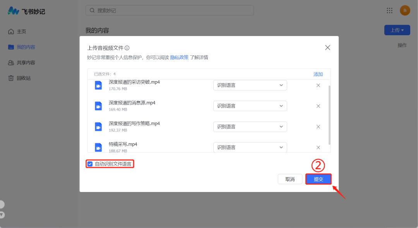The height and width of the screenshot is (228, 418).
Task: Click the video file icon for 特稿采写.mp4
Action: click(98, 147)
